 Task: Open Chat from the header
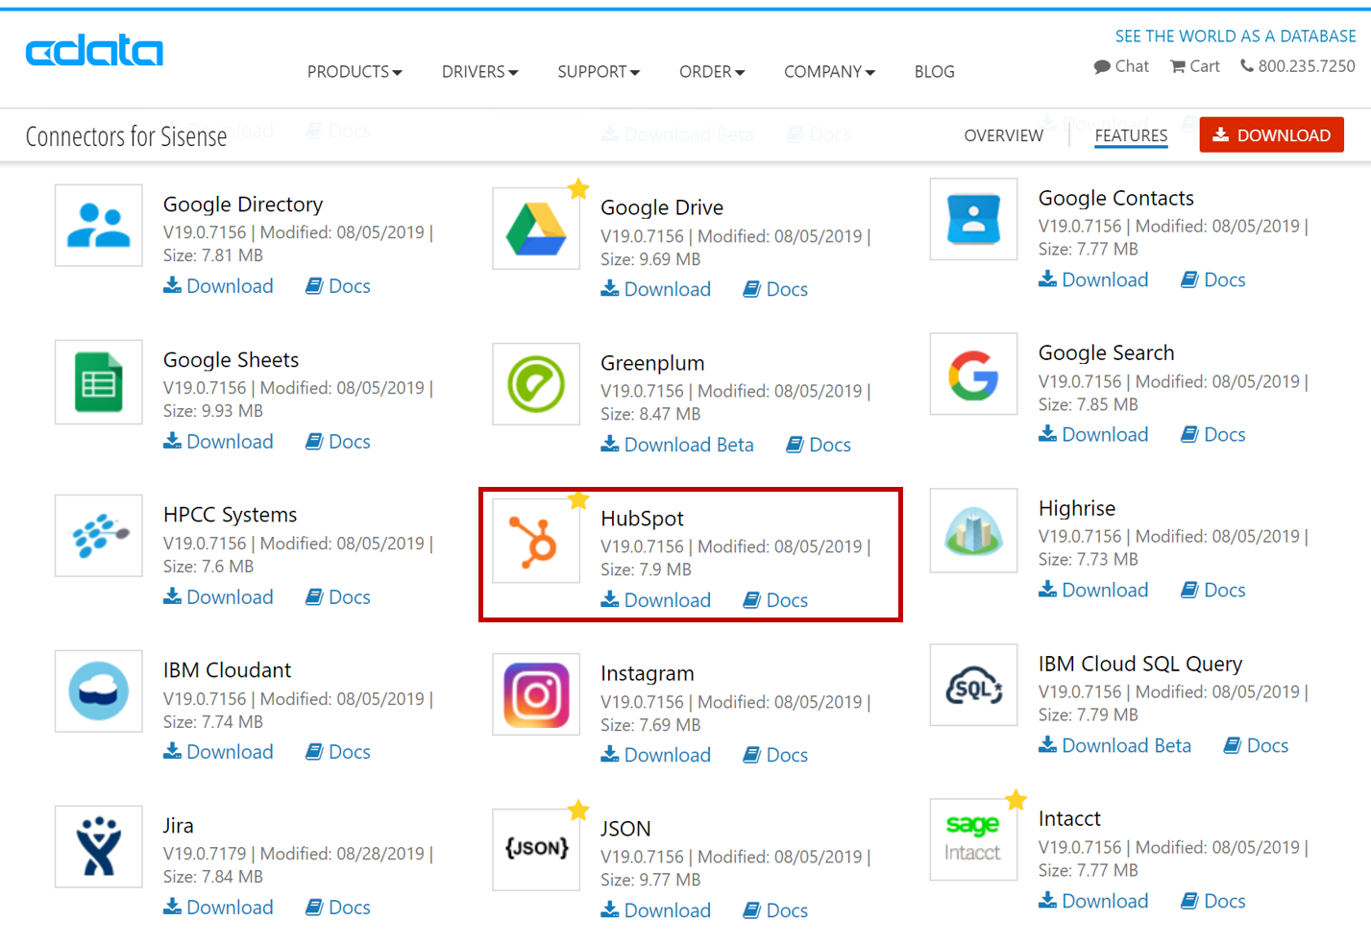coord(1121,66)
